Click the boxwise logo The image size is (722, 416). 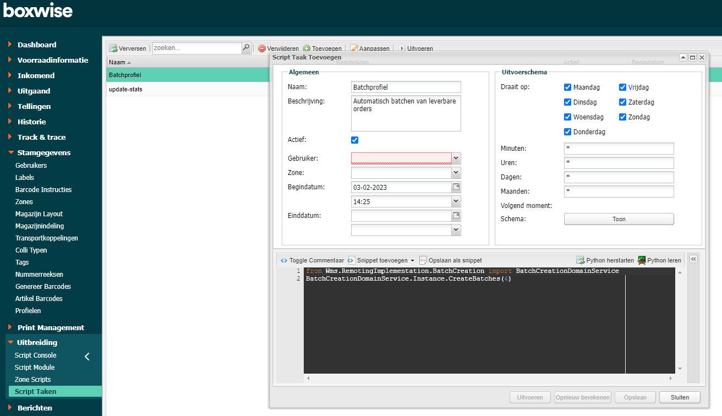(38, 10)
